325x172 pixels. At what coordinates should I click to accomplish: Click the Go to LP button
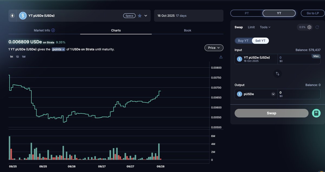click(x=313, y=13)
